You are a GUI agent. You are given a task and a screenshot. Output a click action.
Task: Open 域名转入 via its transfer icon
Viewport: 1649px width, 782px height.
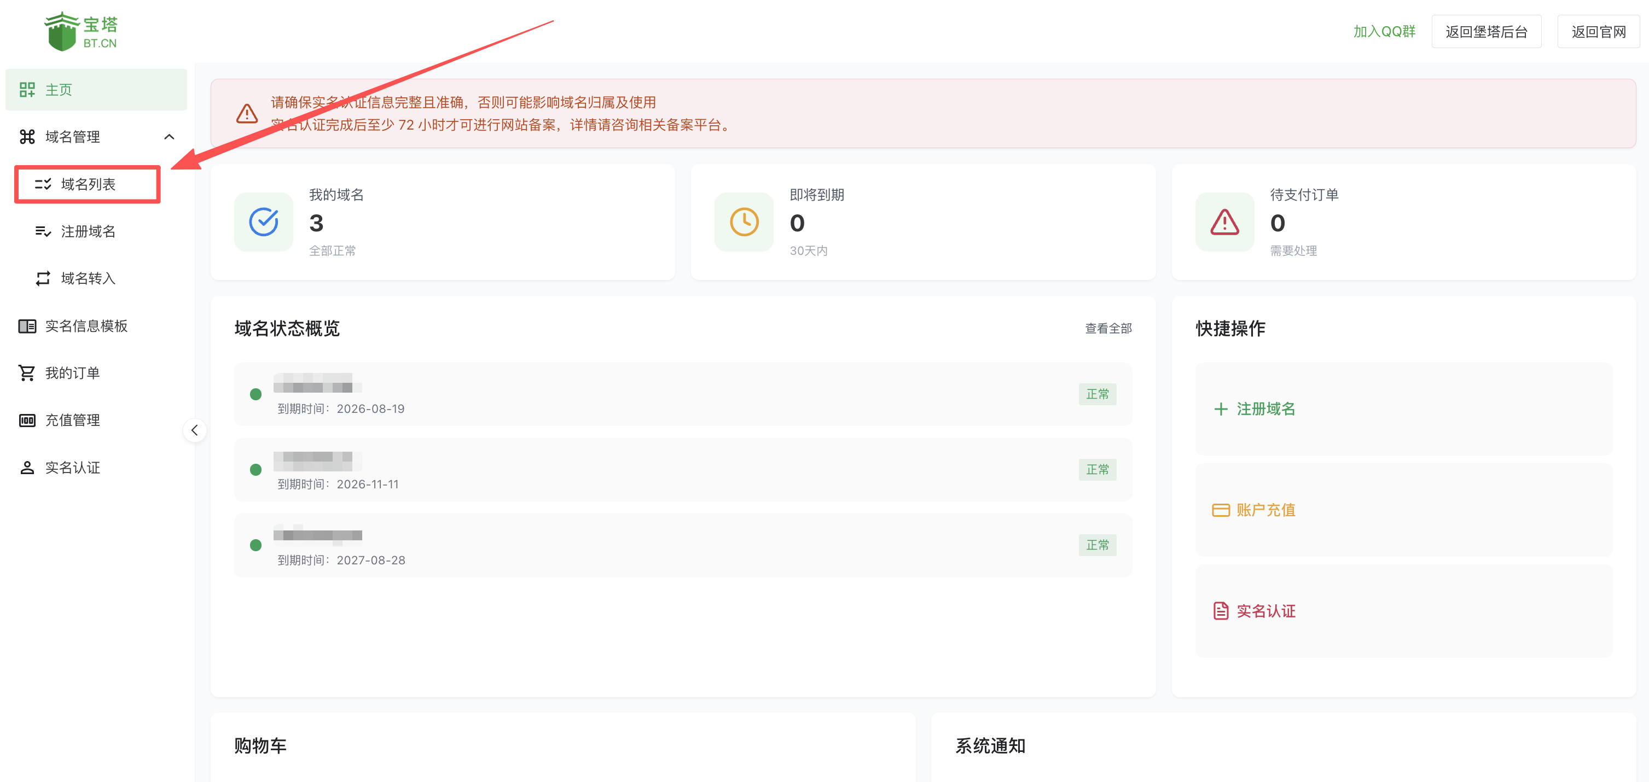pos(42,278)
